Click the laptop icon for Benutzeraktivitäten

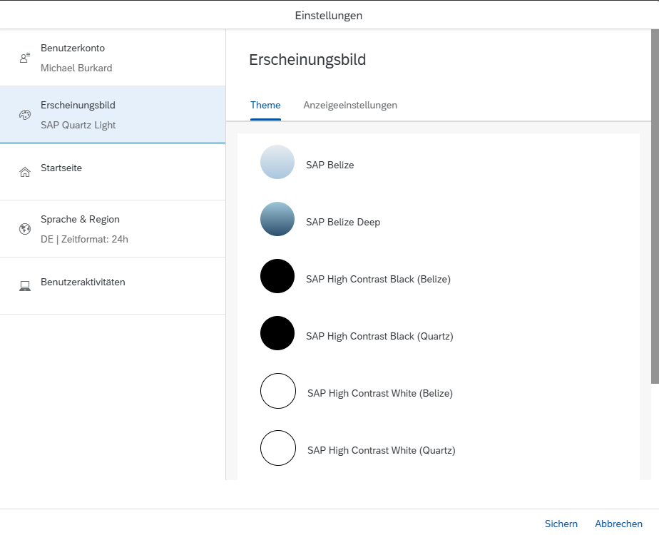pyautogui.click(x=24, y=286)
